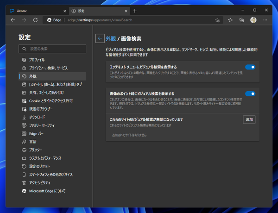Open アクセシビリティ settings section
Image resolution: width=278 pixels, height=213 pixels.
[x=52, y=183]
